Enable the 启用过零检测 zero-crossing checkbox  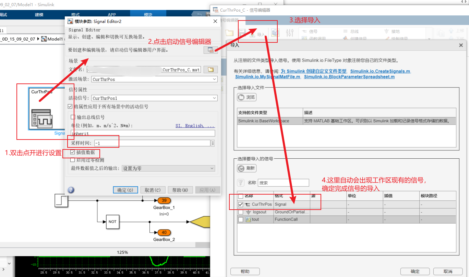[72, 160]
